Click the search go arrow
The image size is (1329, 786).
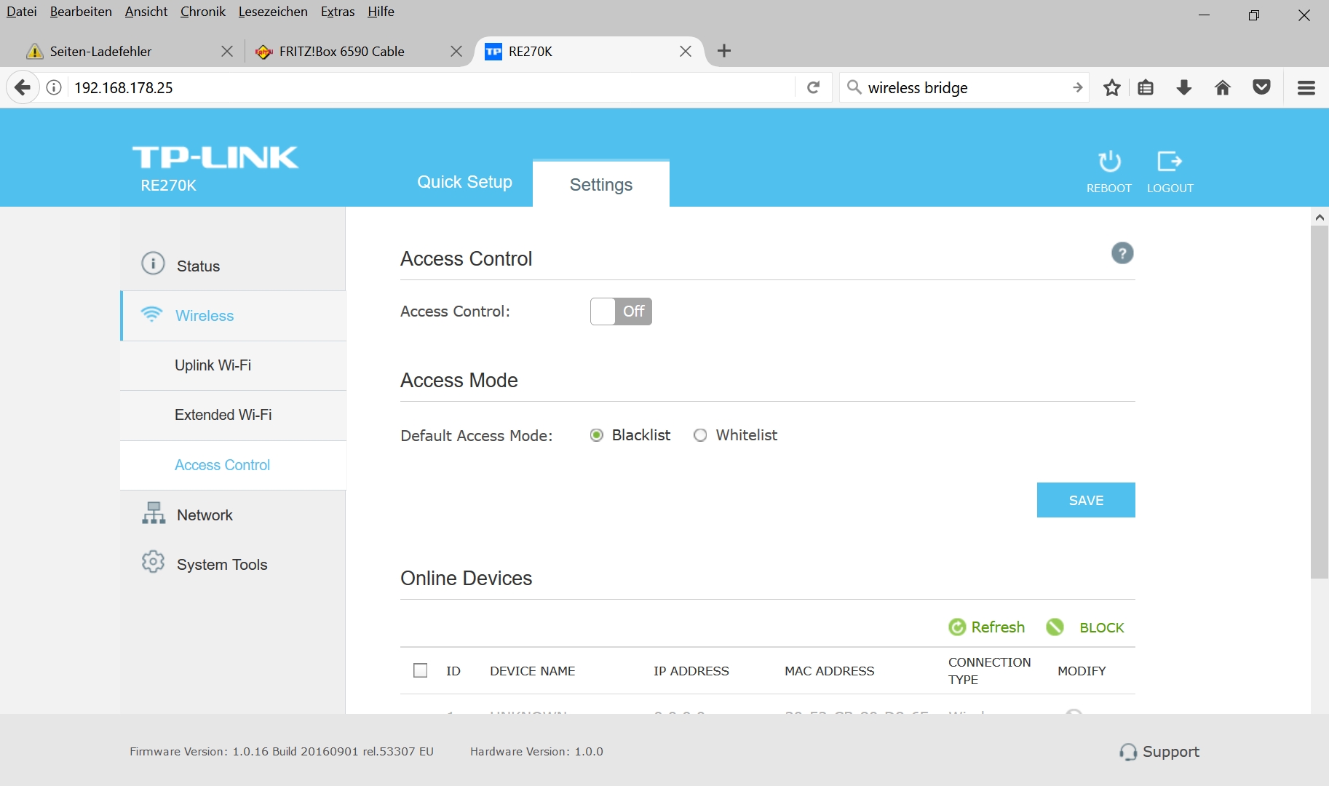(1077, 88)
